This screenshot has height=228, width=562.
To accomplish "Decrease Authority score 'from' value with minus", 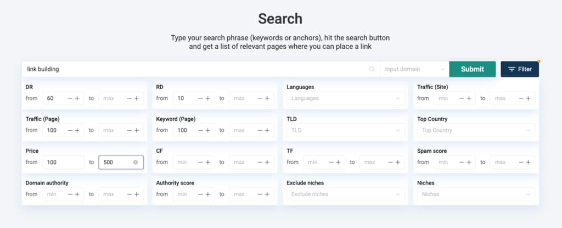I will pyautogui.click(x=200, y=194).
